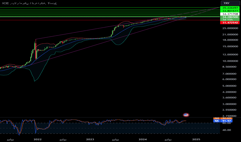This screenshot has height=142, width=241.
Task: Click the 18.000000 price axis value
Action: coord(230,40)
